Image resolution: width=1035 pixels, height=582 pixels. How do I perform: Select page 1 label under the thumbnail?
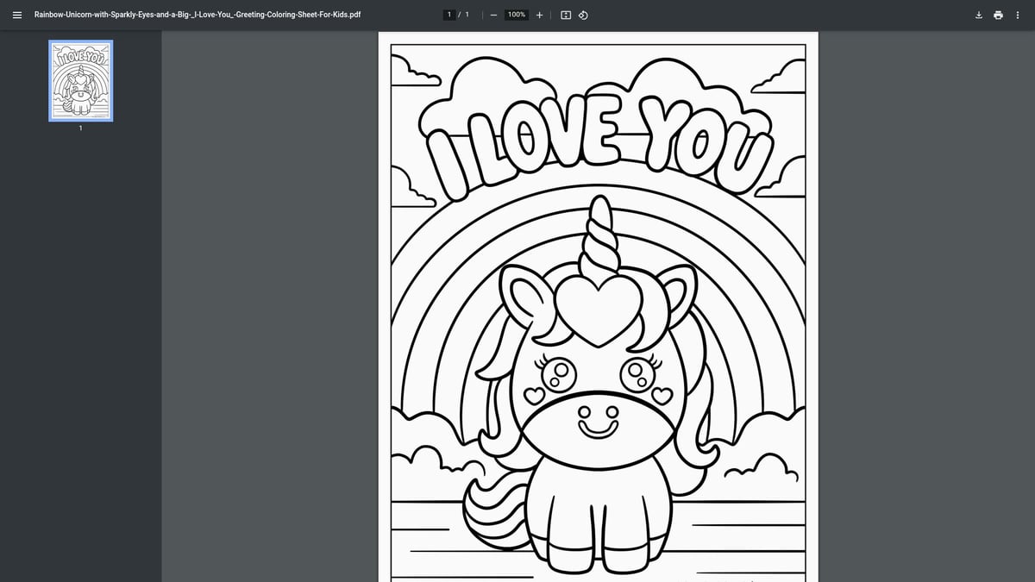[80, 128]
